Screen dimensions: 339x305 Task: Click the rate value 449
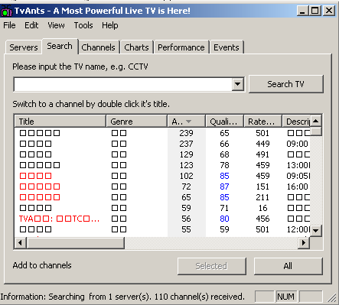click(262, 144)
